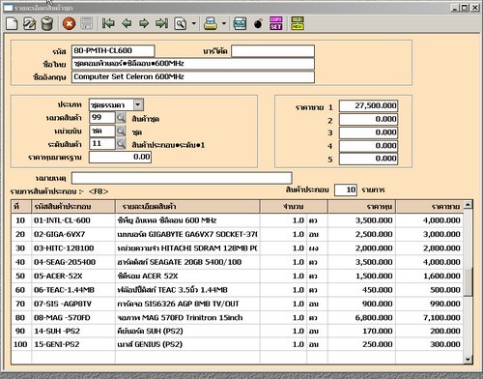Viewport: 483px width, 379px height.
Task: Click English name field Computer Set Celeron
Action: point(193,76)
